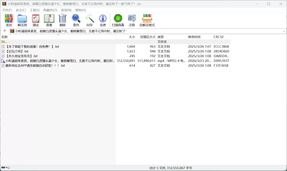This screenshot has width=287, height=171.
Task: Run the 测试 (Test) archive tool
Action: click(x=36, y=20)
